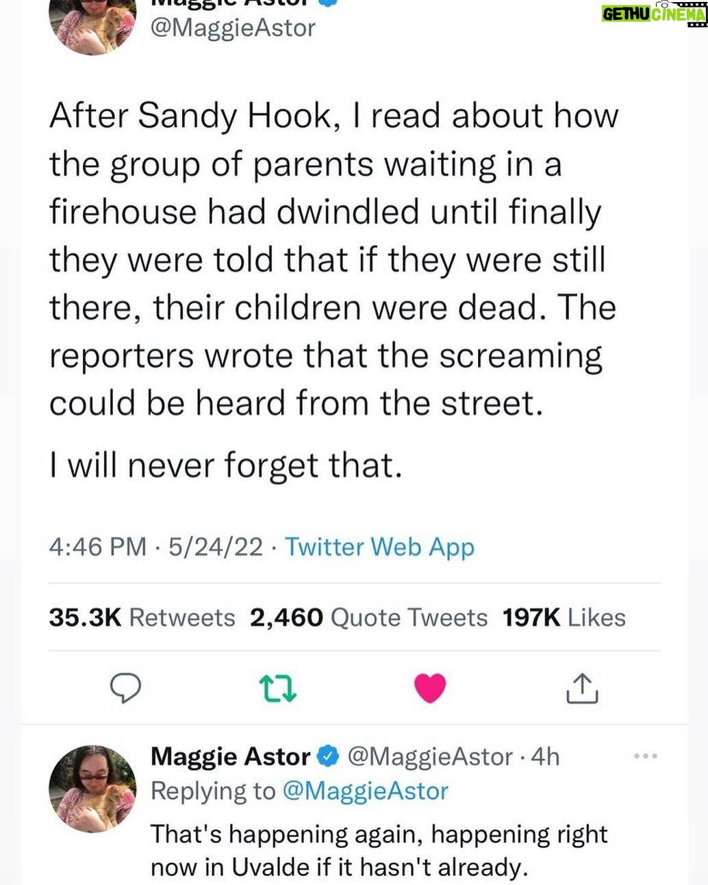
Task: Click the top profile avatar thumbnail
Action: (x=92, y=24)
